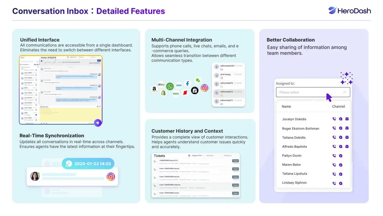Open the Jack Huang conversation
Viewport: 383px width, 216px height.
coord(228,76)
